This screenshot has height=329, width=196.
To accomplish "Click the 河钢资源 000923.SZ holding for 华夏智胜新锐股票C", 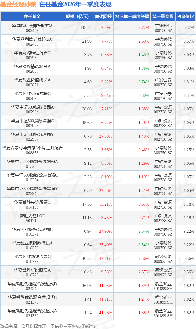I will 163,259.
